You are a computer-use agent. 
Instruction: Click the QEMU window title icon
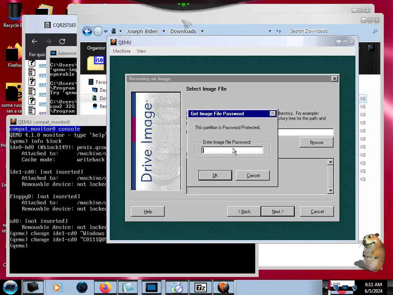(114, 42)
